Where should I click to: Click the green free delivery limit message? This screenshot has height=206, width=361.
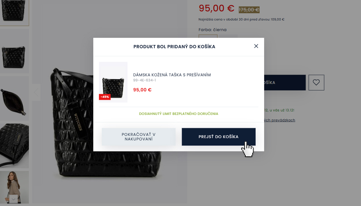(x=178, y=114)
